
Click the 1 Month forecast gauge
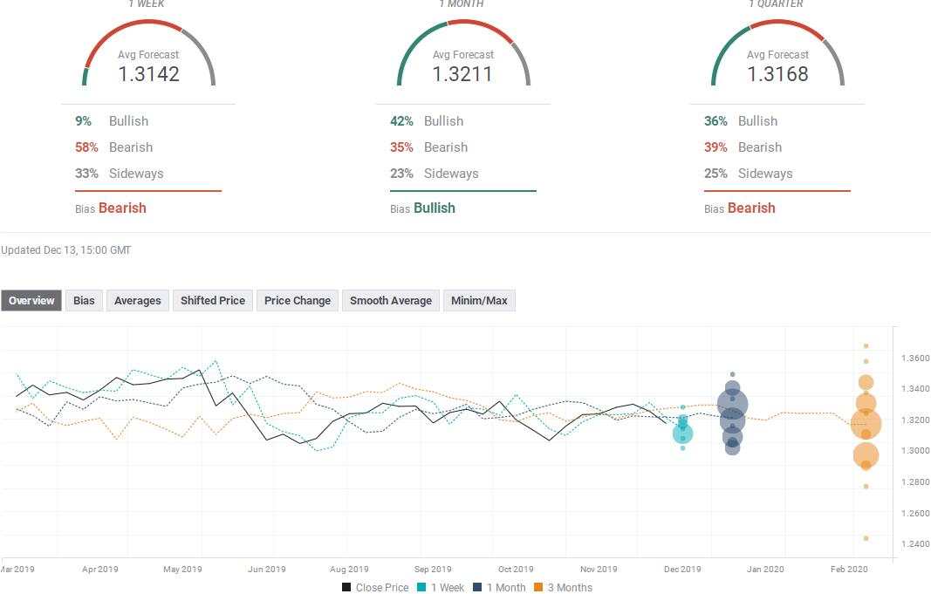click(463, 53)
